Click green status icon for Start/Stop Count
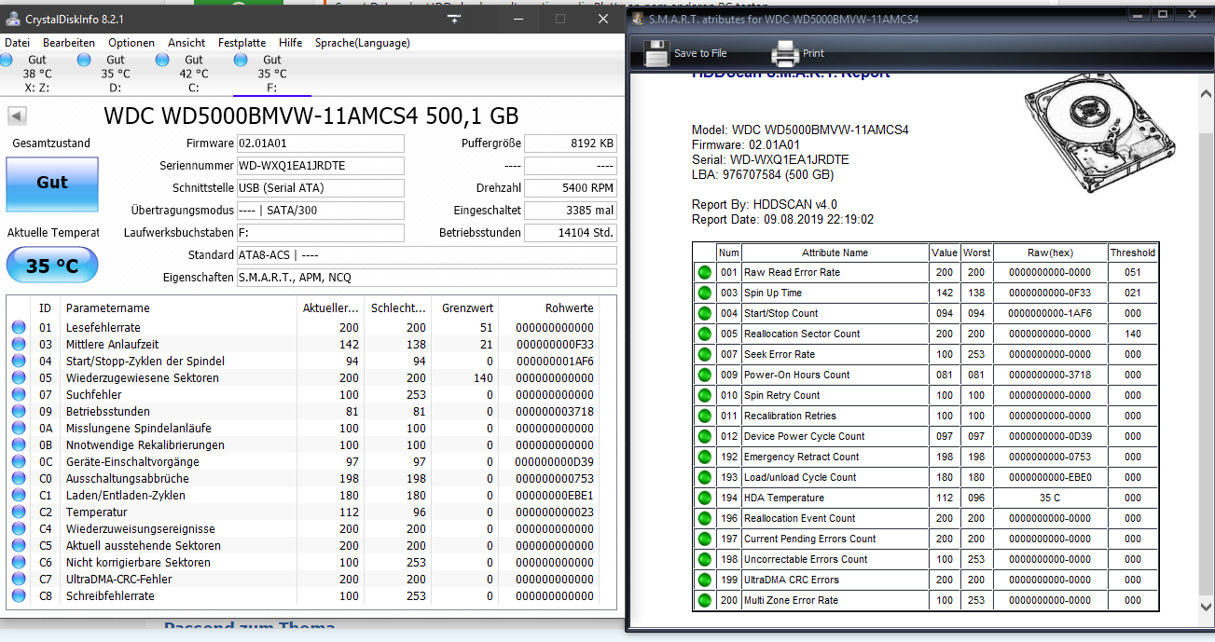The height and width of the screenshot is (642, 1215). click(x=704, y=313)
